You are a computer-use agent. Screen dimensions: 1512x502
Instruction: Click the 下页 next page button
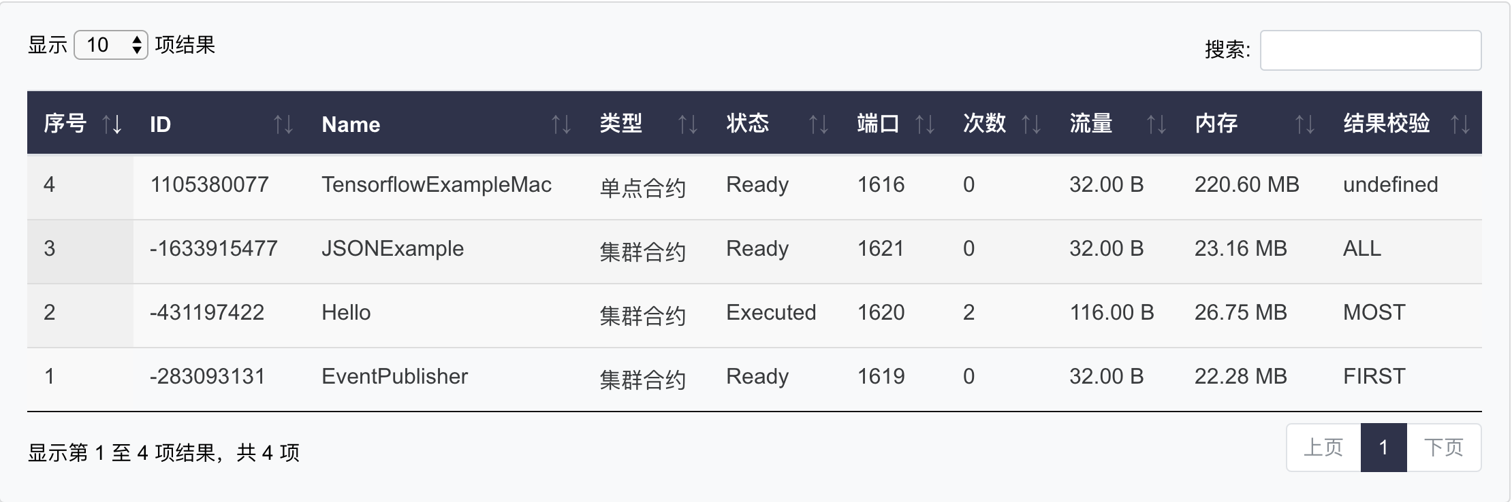pos(1443,448)
